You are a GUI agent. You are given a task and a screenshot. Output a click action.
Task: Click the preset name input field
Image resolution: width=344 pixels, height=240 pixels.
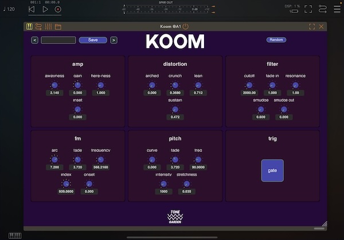point(58,40)
